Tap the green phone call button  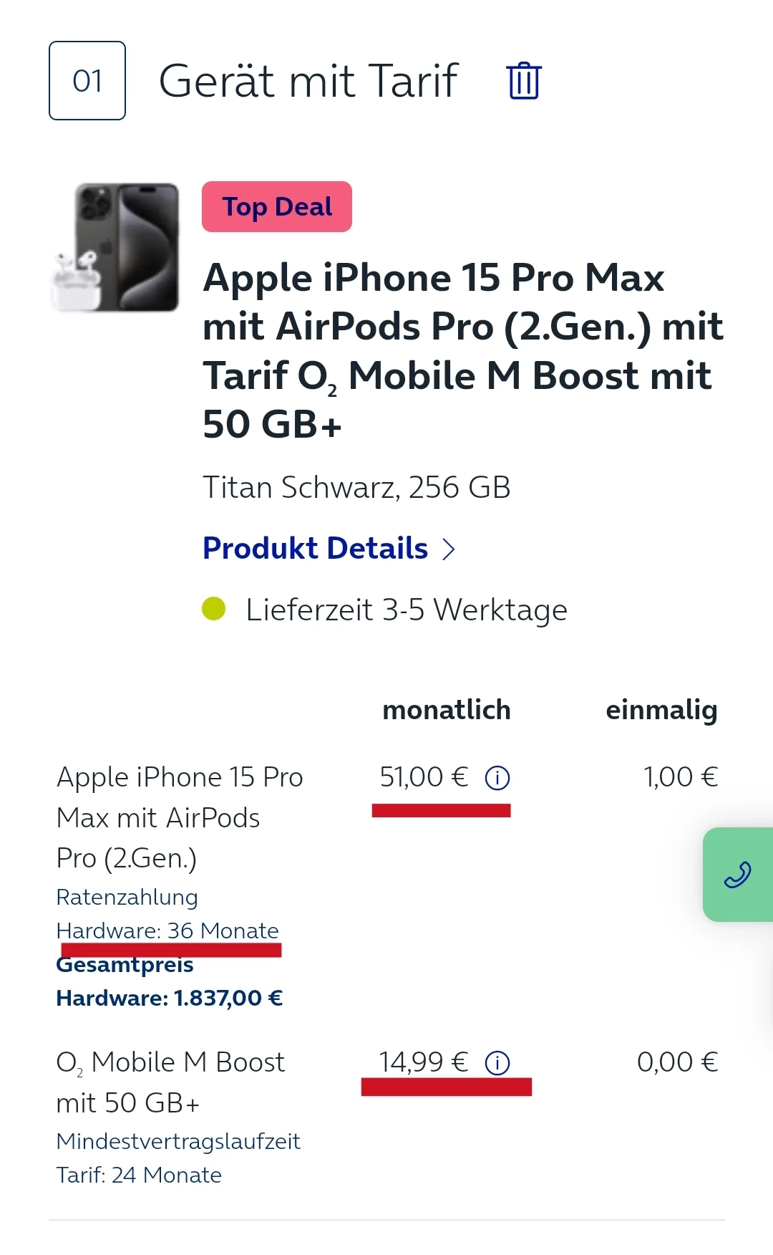pos(738,875)
